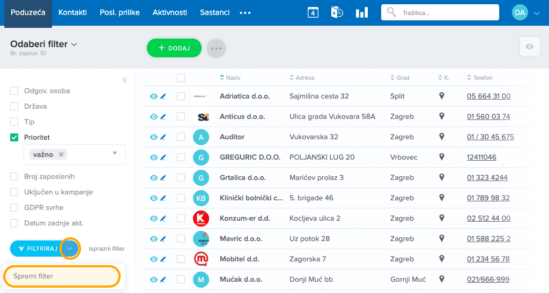Collapse the filter sidebar with double chevron
Viewport: 549px width, 293px height.
pyautogui.click(x=124, y=80)
